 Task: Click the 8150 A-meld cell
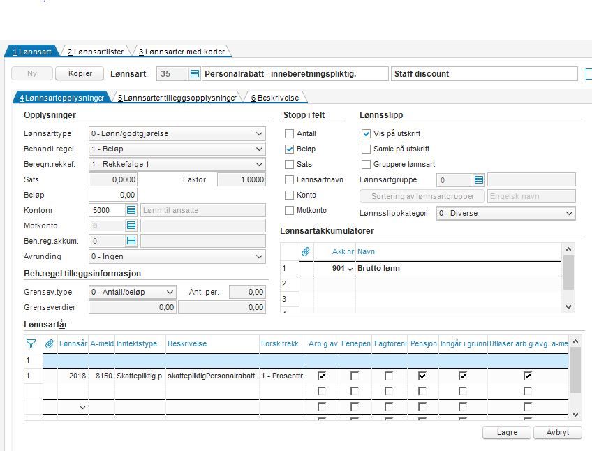(x=101, y=376)
